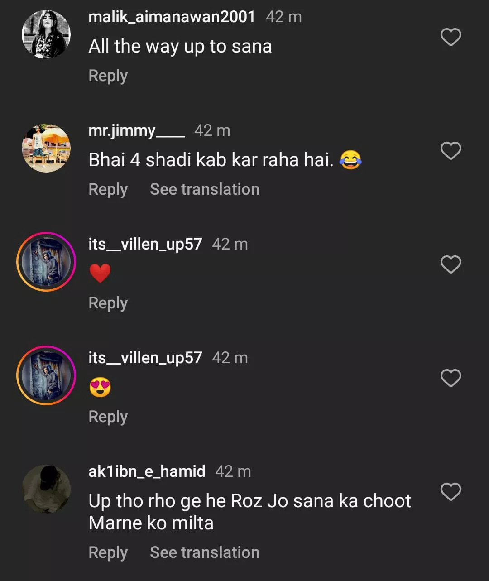Screen dimensions: 489x581
Task: Reply to the red heart emoji comment
Action: click(x=108, y=303)
